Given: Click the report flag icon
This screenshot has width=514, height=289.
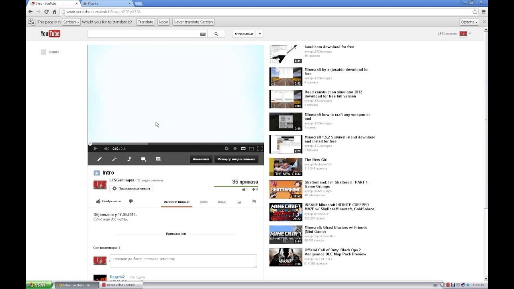Looking at the screenshot, I should pos(254,202).
